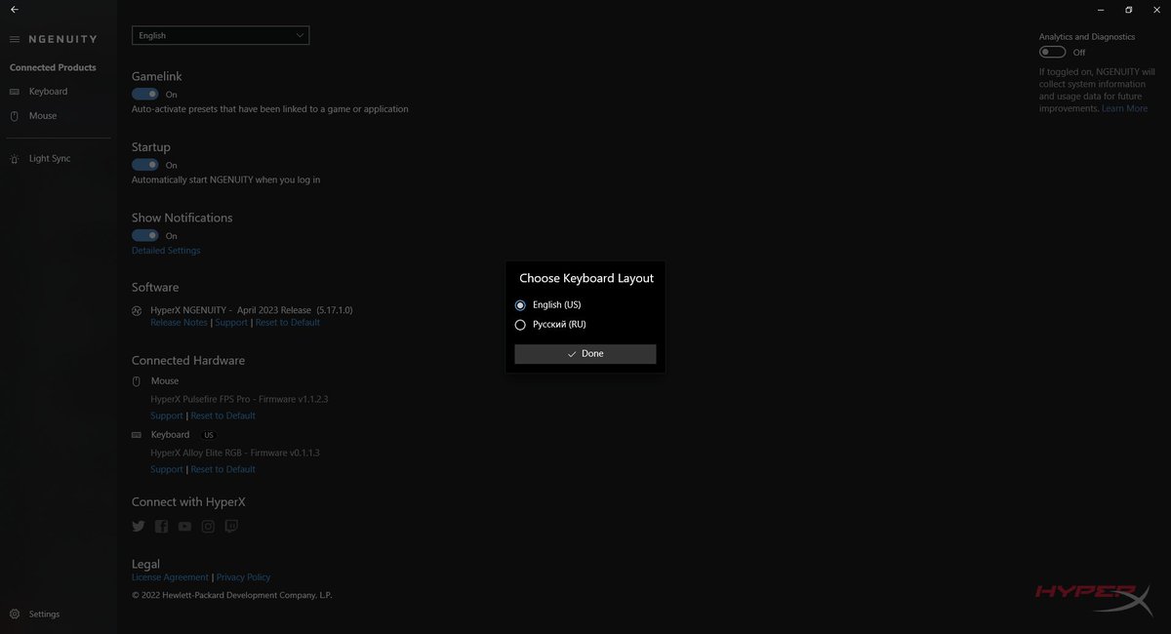
Task: Reset Keyboard hardware to default
Action: 222,469
